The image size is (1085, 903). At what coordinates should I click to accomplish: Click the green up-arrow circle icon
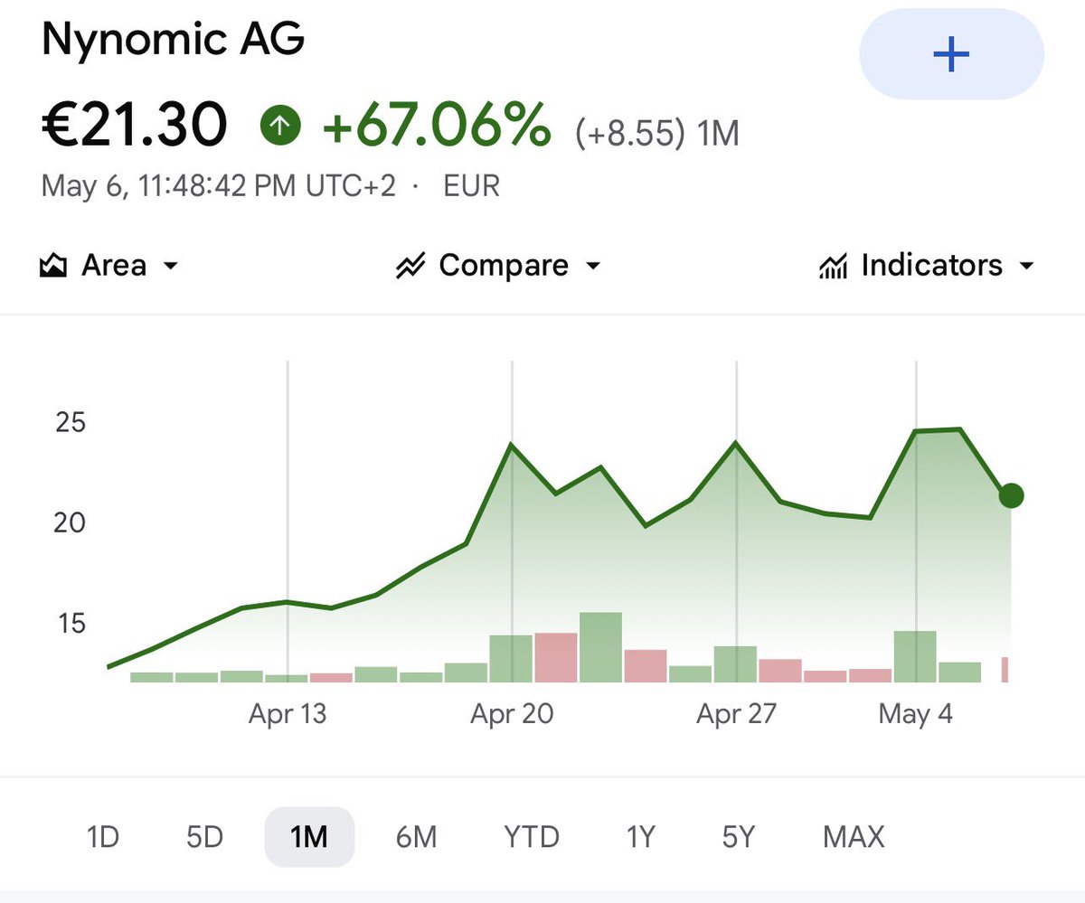pyautogui.click(x=280, y=127)
